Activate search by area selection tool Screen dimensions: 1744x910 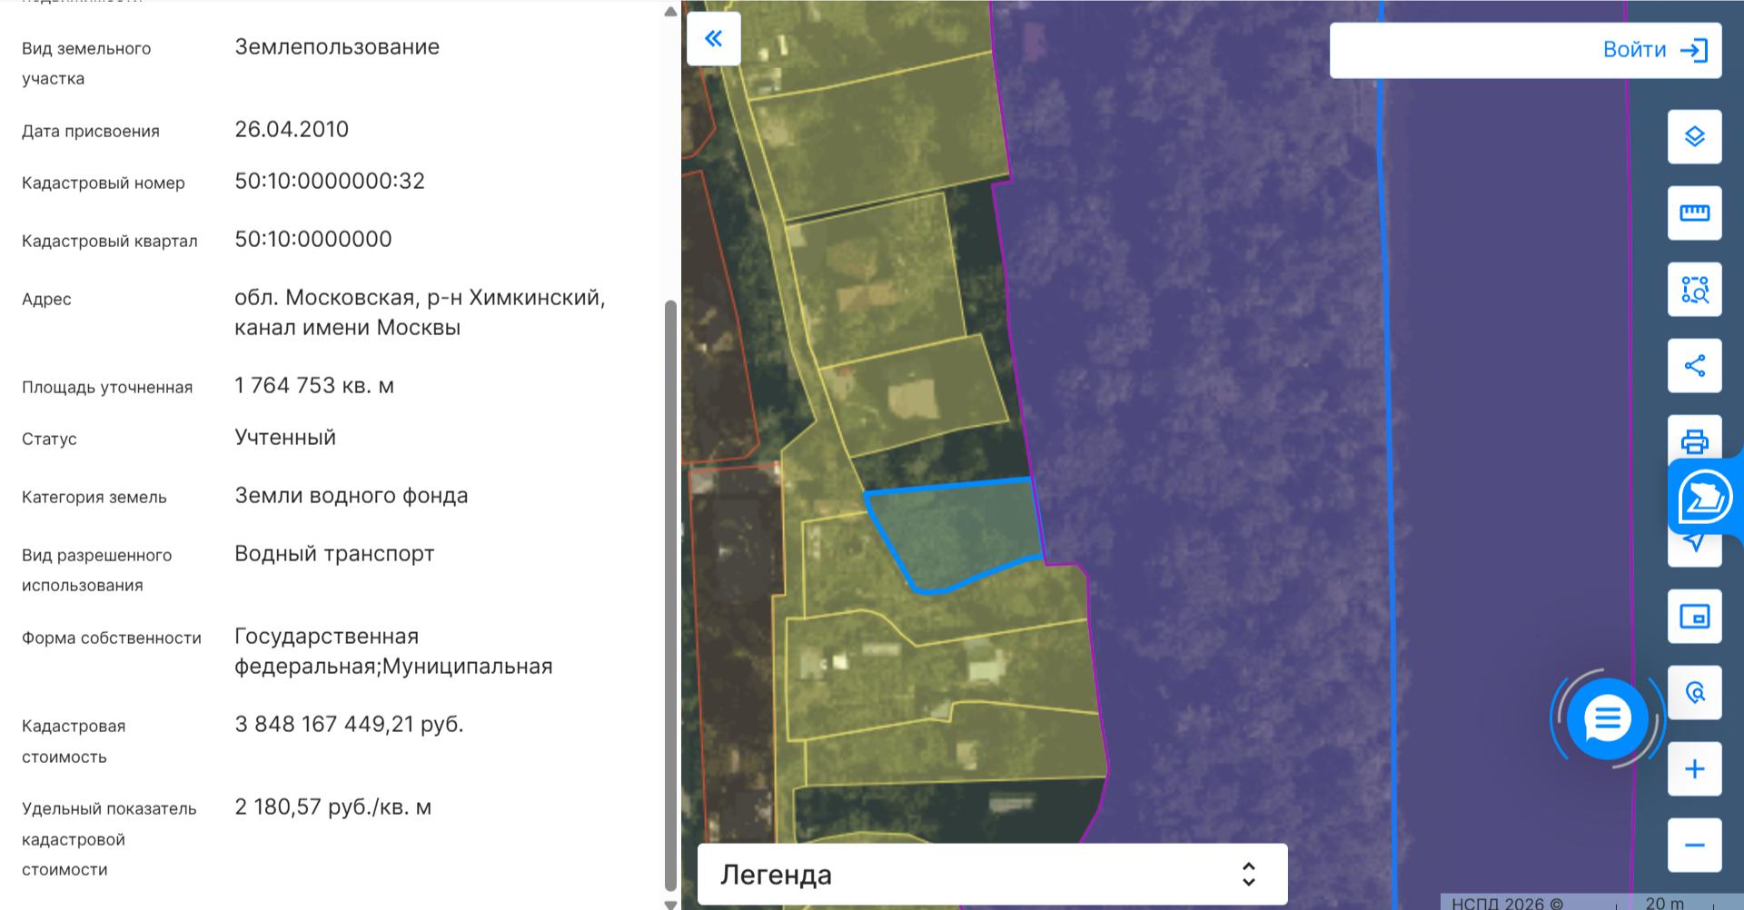tap(1694, 290)
